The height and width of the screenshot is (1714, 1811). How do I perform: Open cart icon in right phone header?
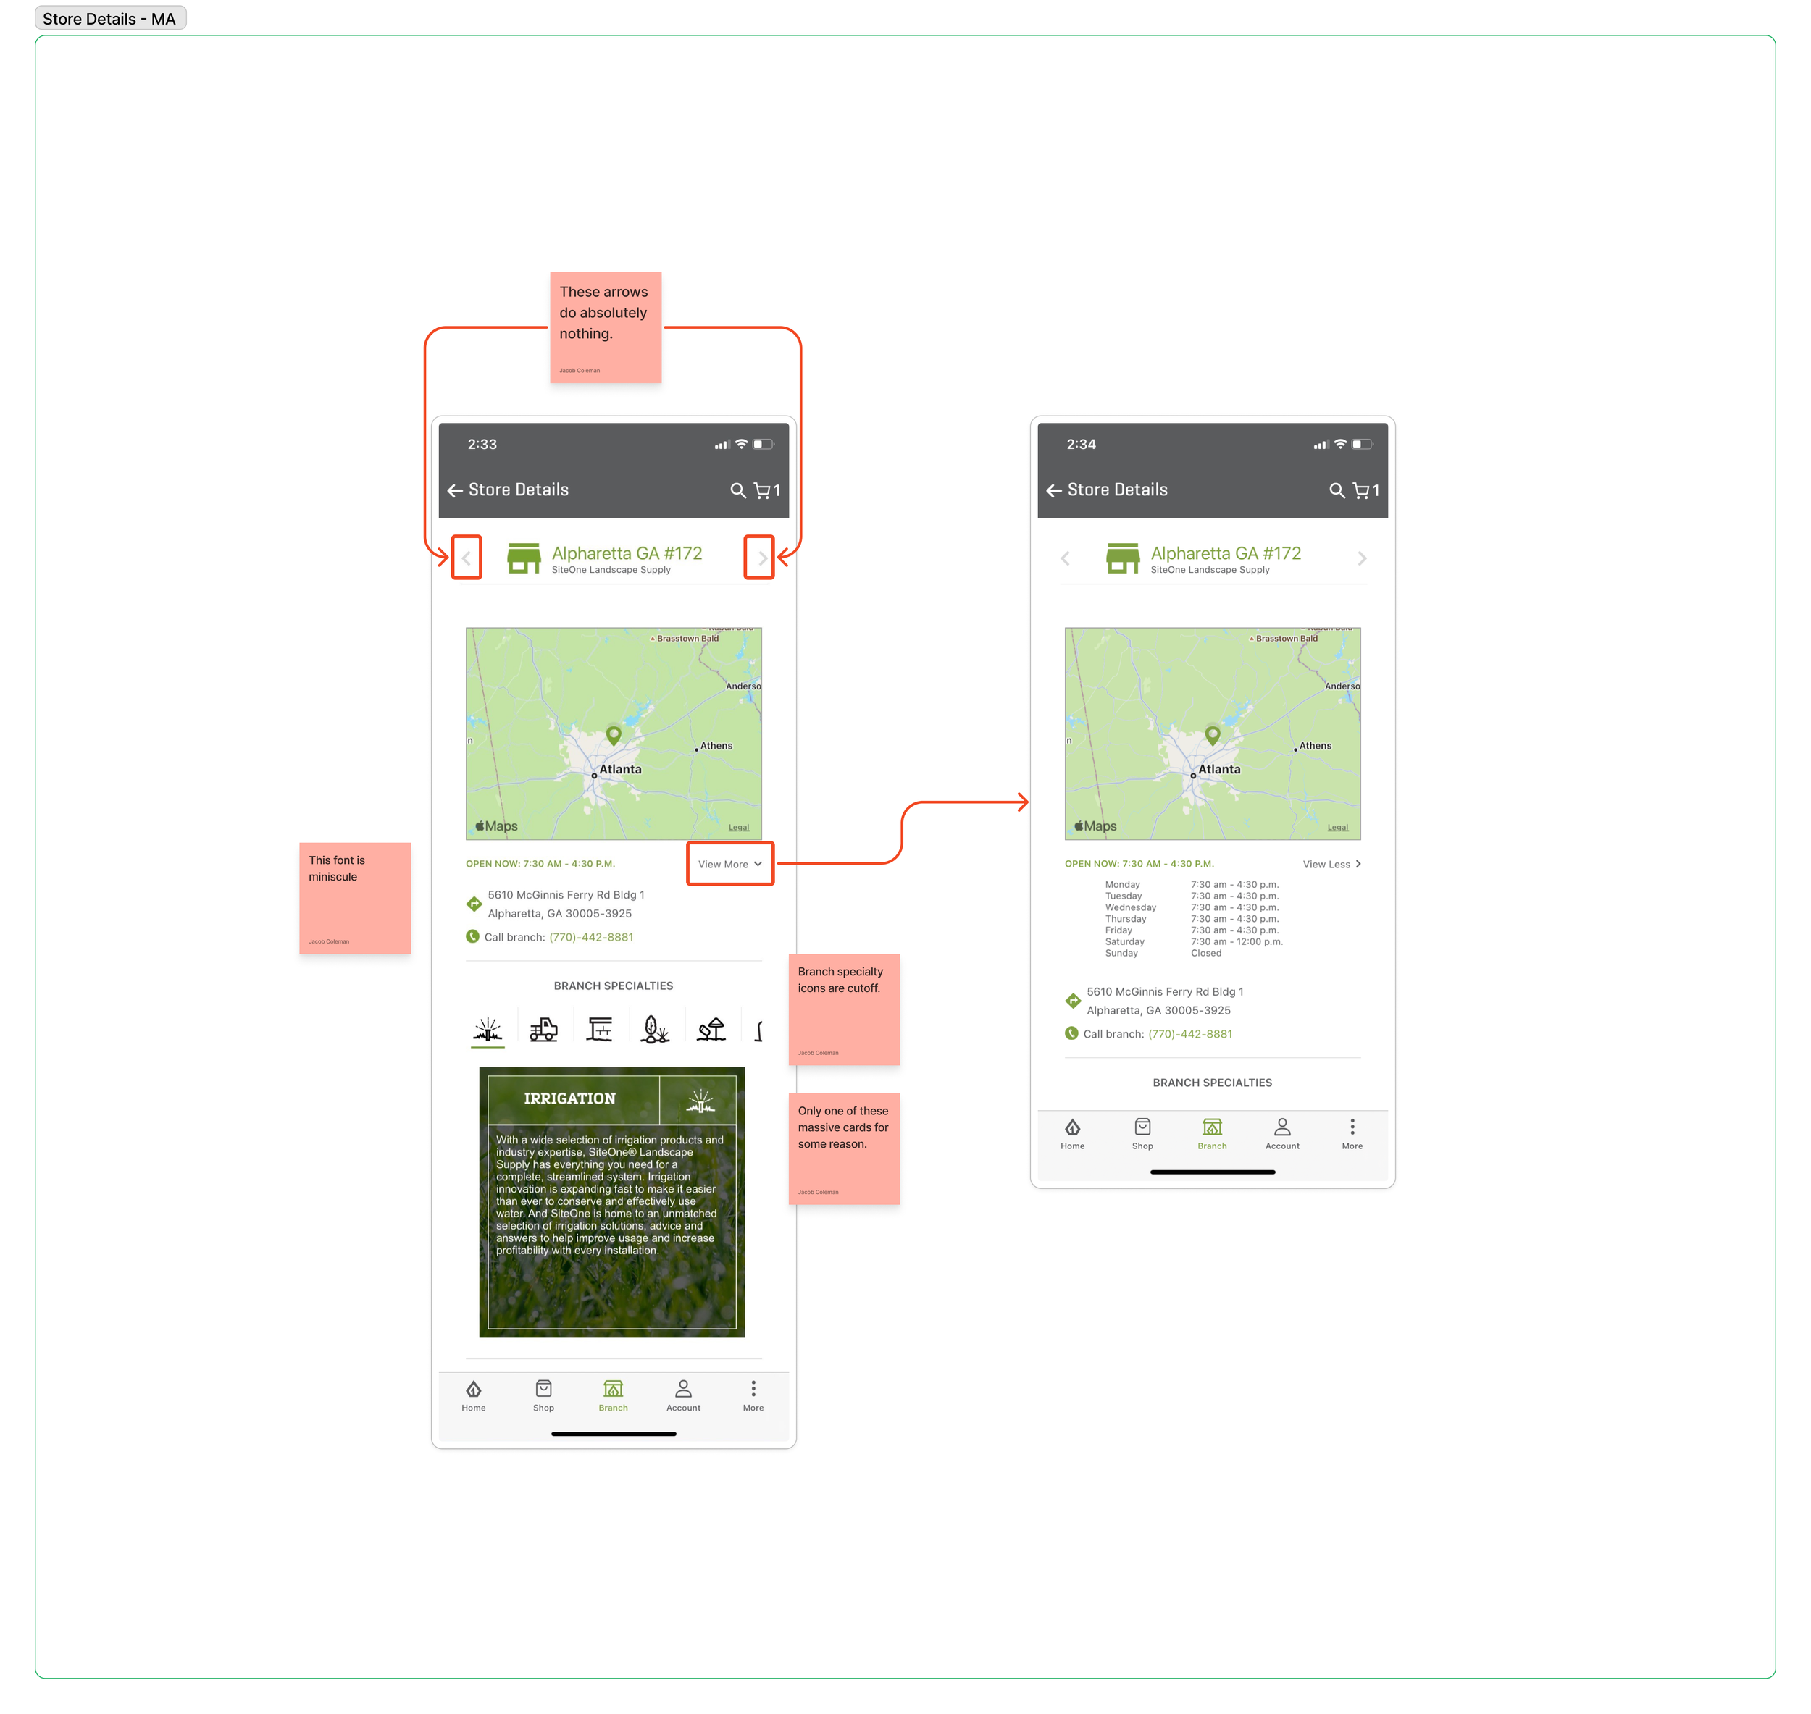coord(1360,491)
